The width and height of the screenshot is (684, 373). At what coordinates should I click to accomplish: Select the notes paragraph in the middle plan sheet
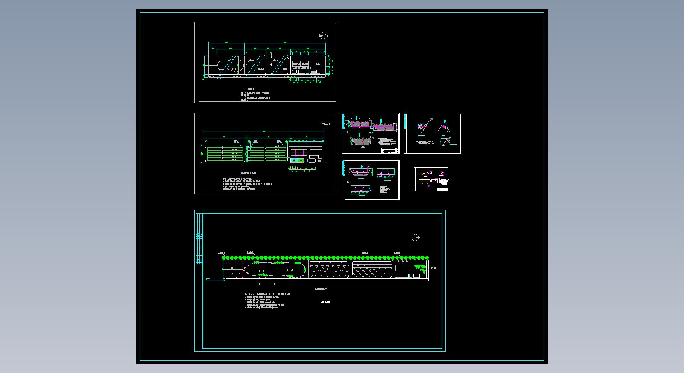pos(247,183)
